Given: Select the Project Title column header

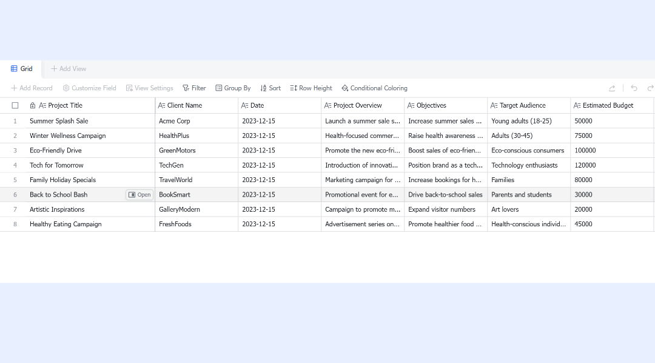Looking at the screenshot, I should tap(90, 105).
